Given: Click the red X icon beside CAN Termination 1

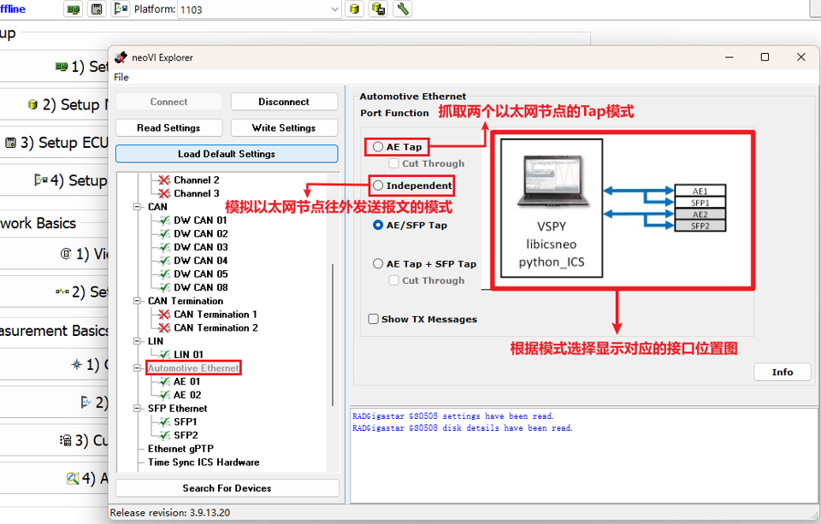Looking at the screenshot, I should 164,315.
